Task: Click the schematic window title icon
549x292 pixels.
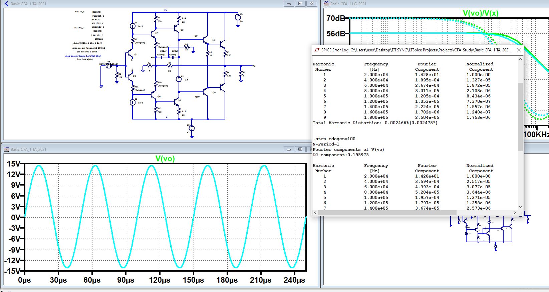Action: click(x=6, y=4)
